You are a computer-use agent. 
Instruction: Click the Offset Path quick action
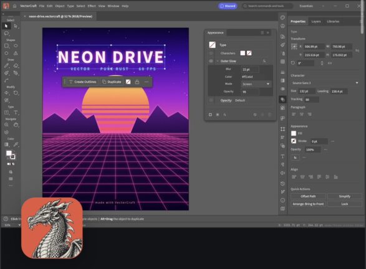click(308, 196)
